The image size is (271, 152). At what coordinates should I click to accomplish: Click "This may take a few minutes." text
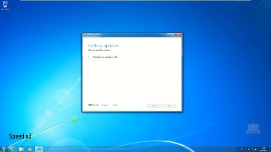pyautogui.click(x=99, y=50)
